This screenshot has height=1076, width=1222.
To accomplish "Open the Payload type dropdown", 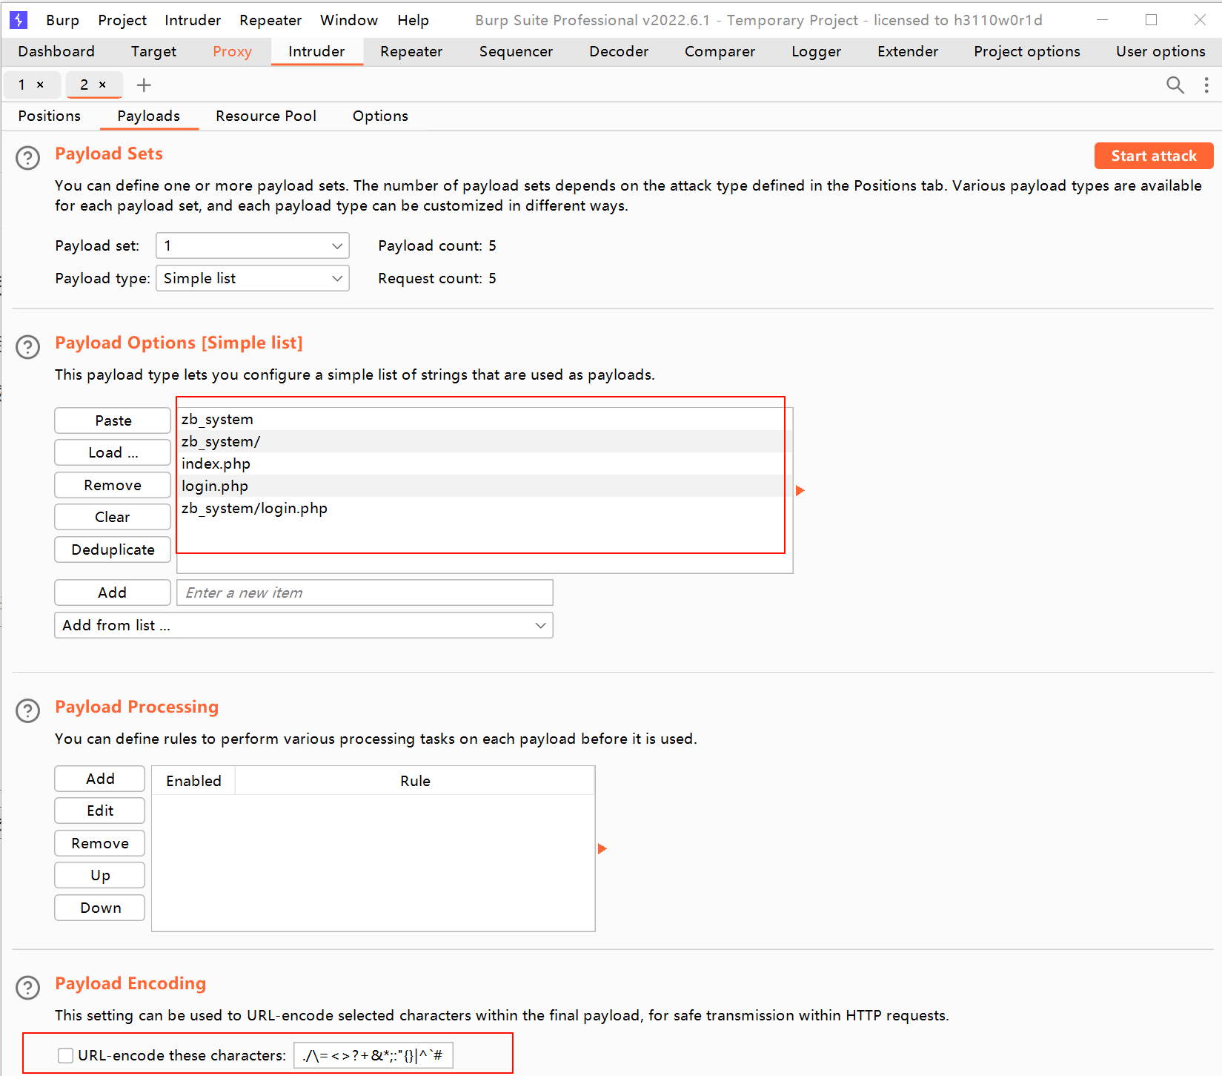I will 252,278.
